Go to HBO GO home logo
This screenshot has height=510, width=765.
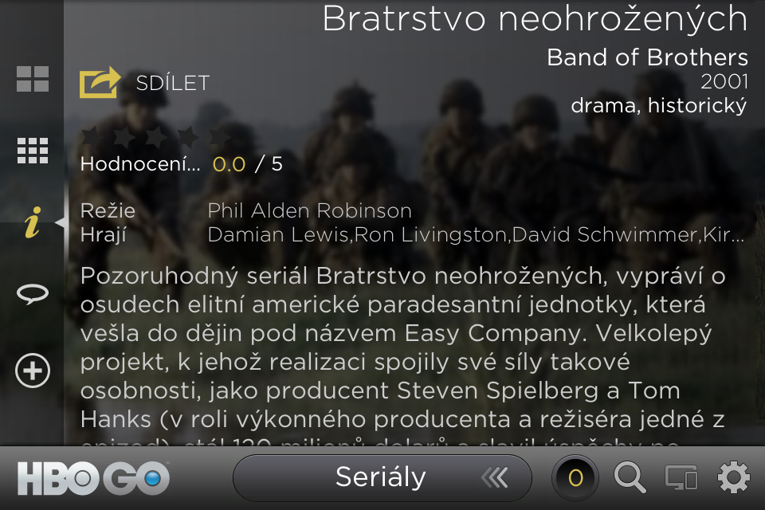point(93,478)
